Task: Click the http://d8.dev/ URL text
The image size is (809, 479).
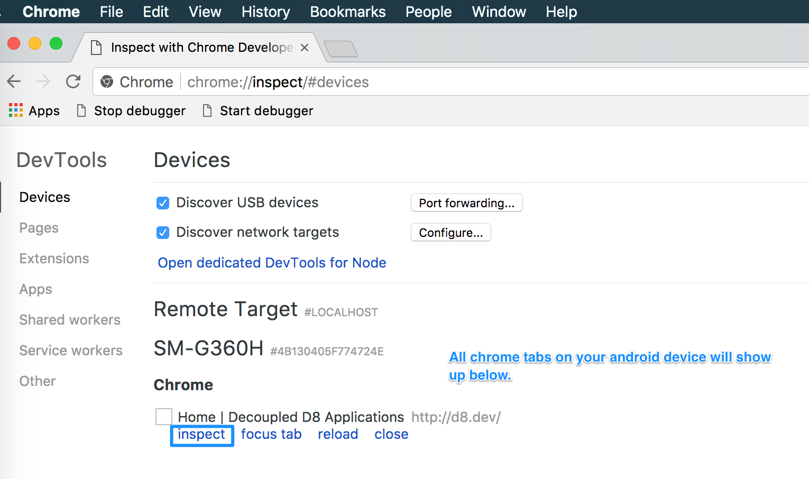Action: pyautogui.click(x=456, y=417)
